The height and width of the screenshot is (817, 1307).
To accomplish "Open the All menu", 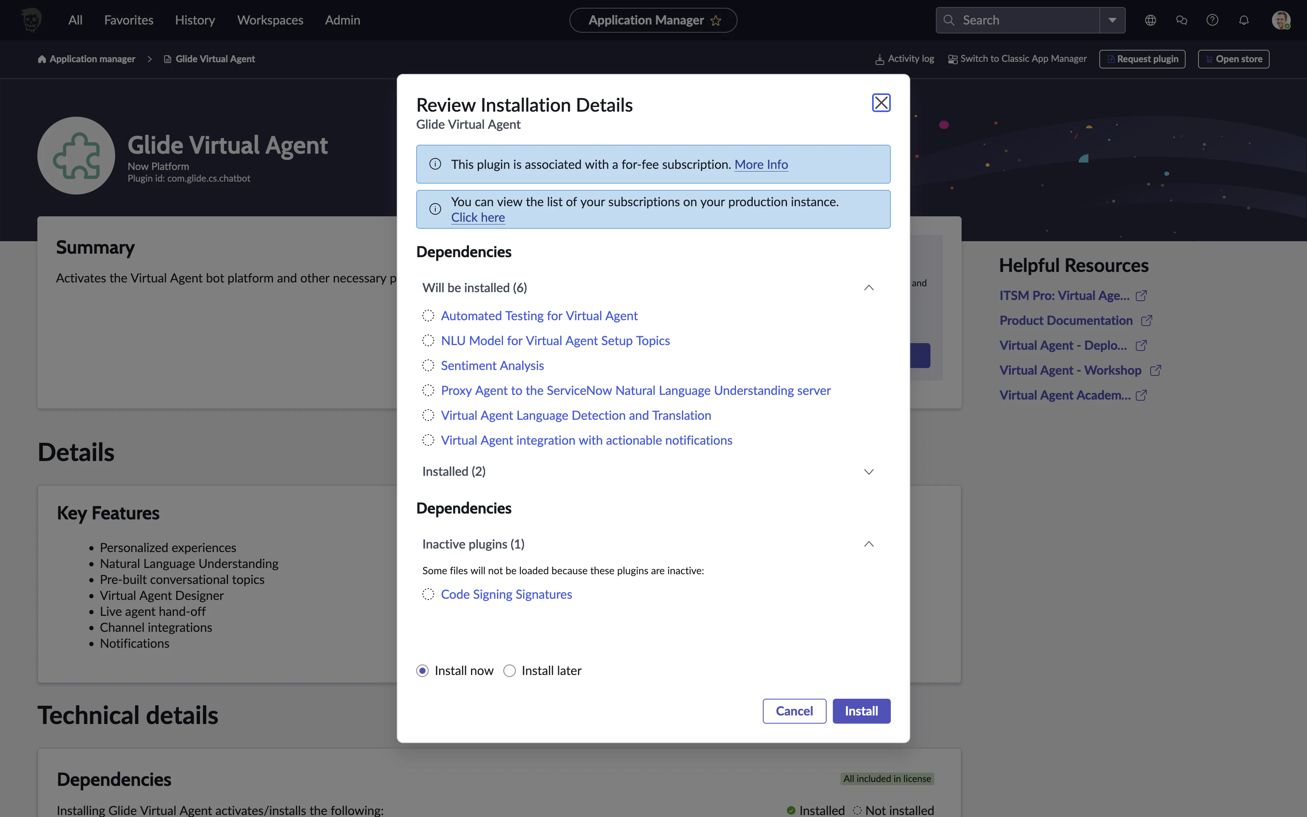I will pos(75,20).
